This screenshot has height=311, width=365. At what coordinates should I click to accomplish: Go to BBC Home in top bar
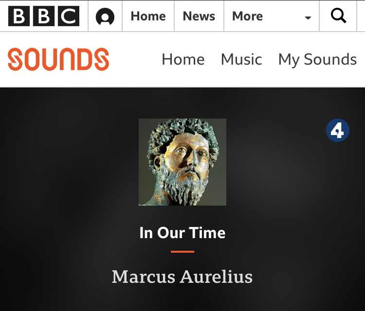pos(148,16)
